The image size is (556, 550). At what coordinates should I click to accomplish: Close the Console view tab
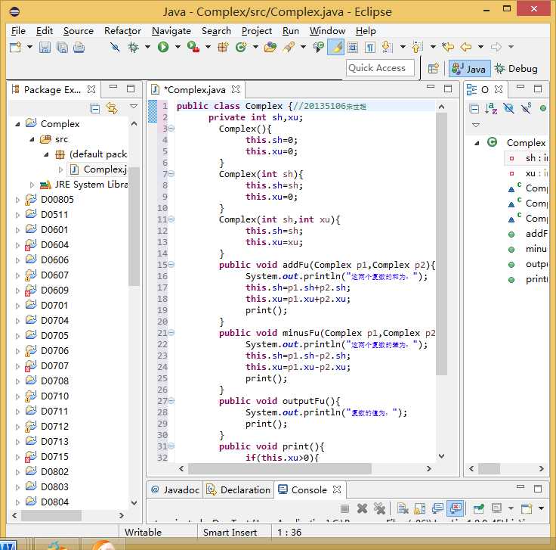337,490
